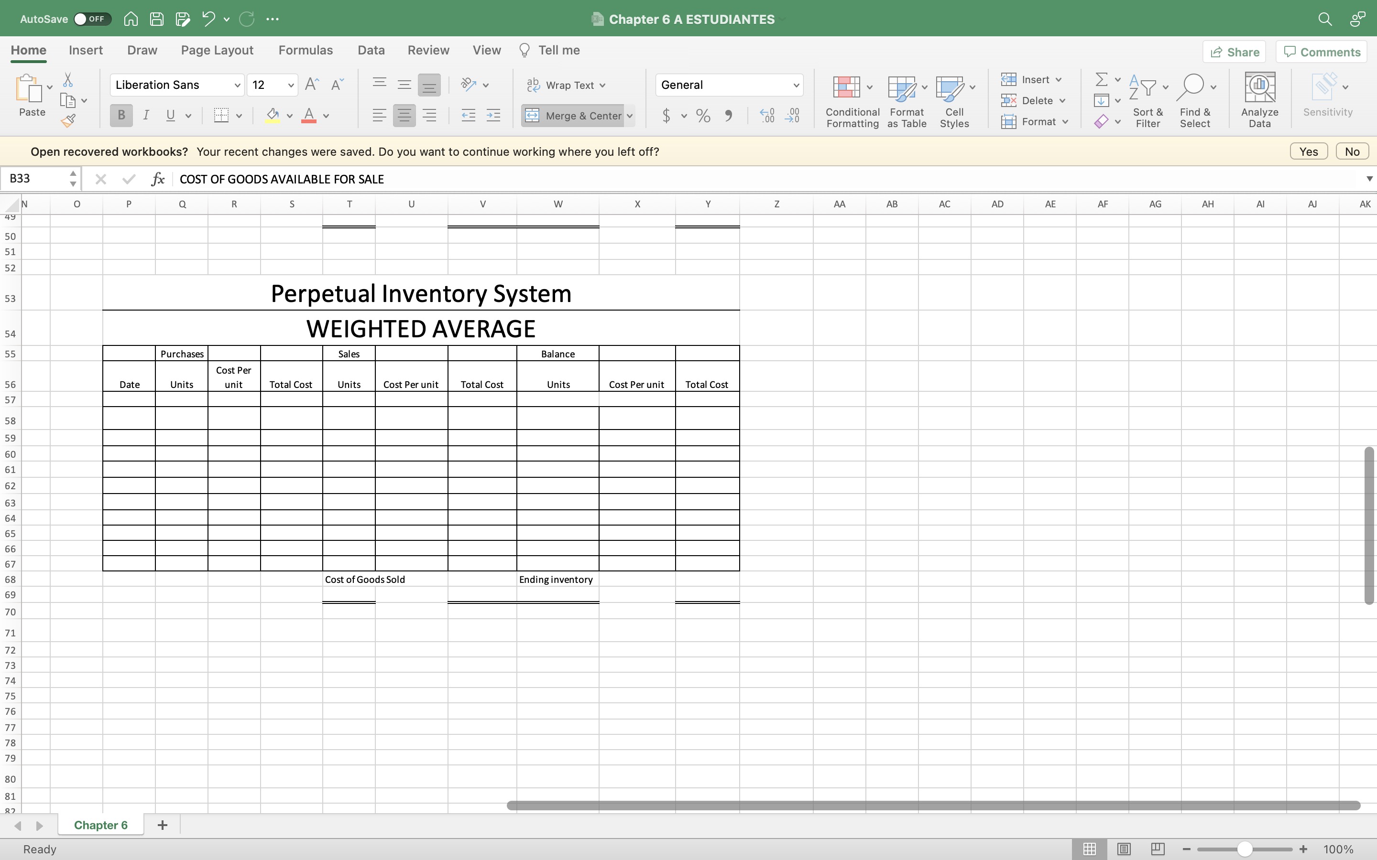Image resolution: width=1377 pixels, height=860 pixels.
Task: Click the Format Painter brush icon
Action: coord(68,120)
